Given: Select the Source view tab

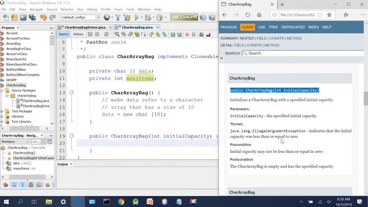Looking at the screenshot, I should coord(64,34).
